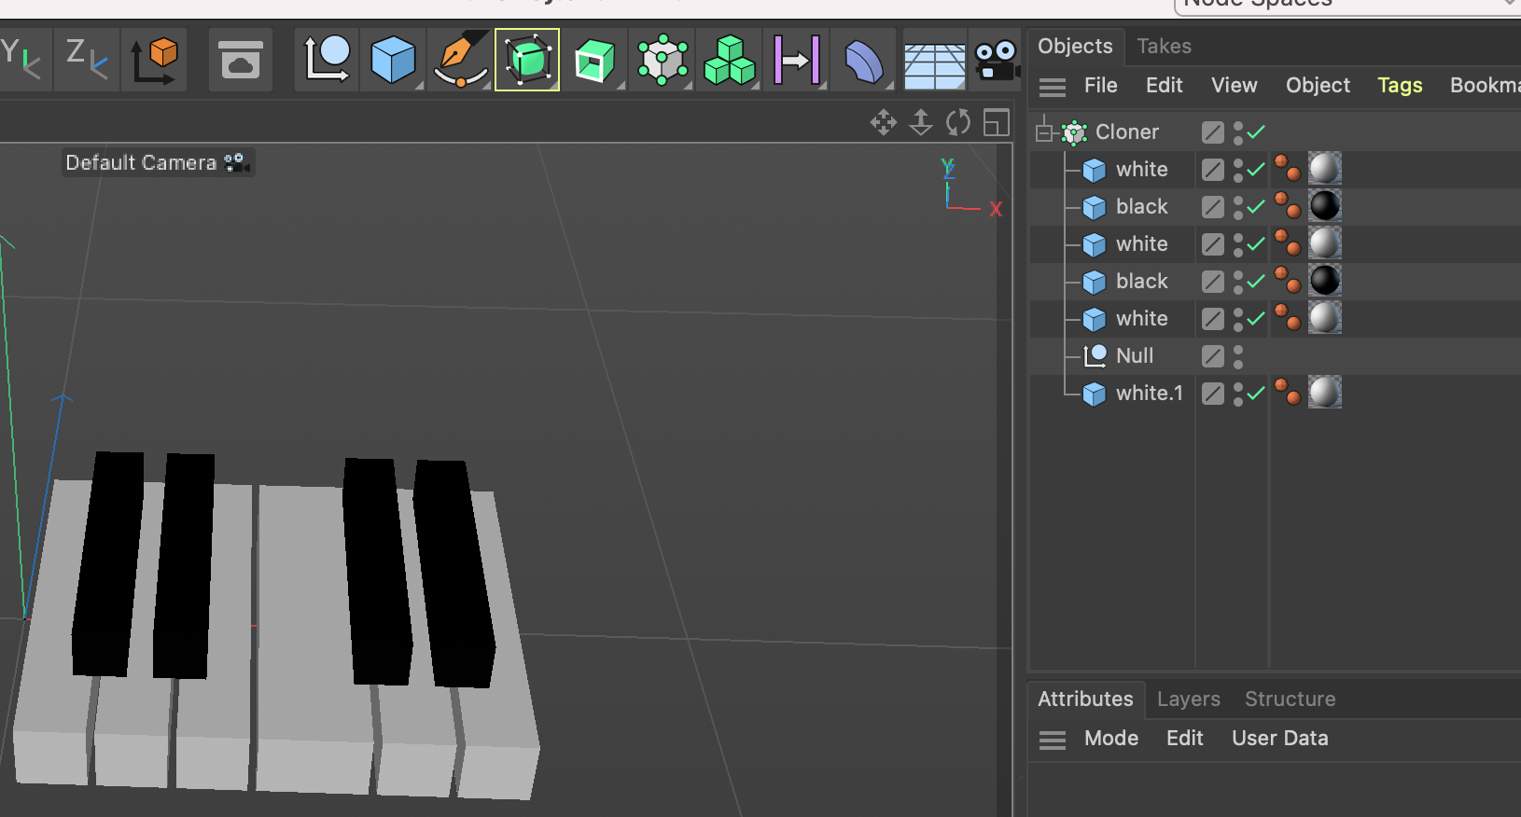Click the green stacked cubes toolbar icon
This screenshot has height=817, width=1521.
[729, 59]
